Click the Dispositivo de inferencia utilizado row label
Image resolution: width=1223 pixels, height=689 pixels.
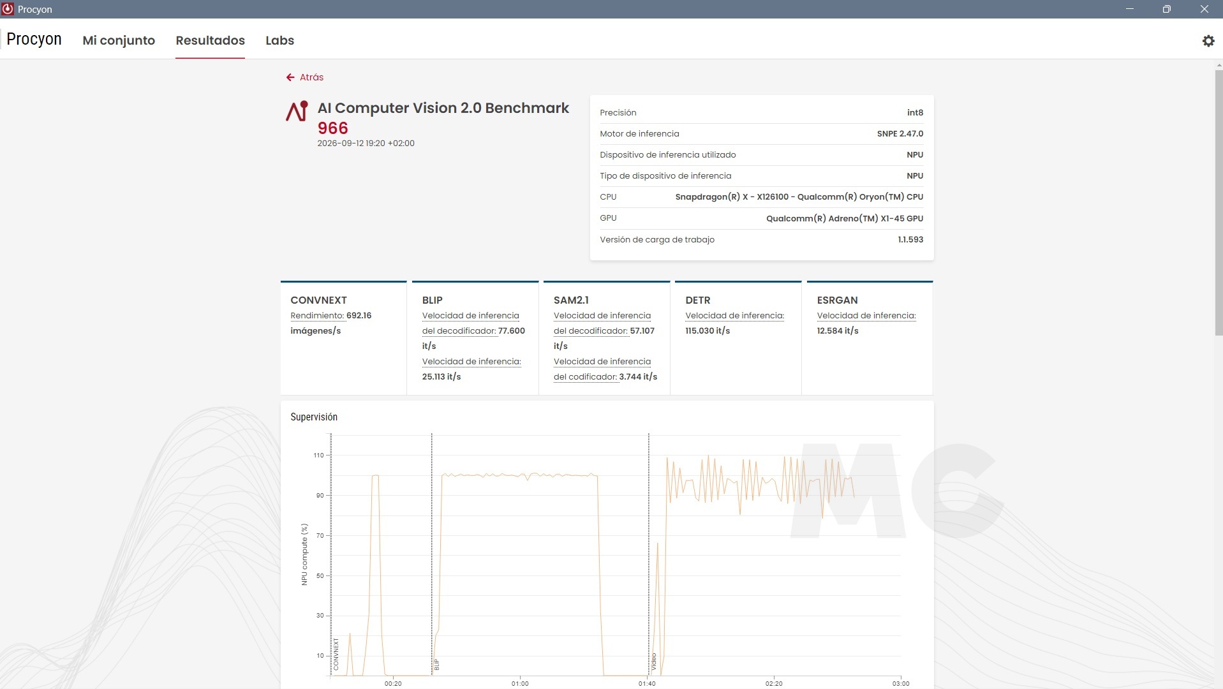(668, 155)
